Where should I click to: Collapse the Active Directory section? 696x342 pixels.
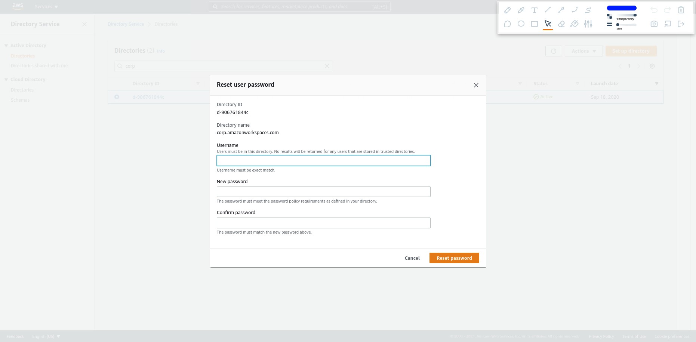click(x=6, y=45)
